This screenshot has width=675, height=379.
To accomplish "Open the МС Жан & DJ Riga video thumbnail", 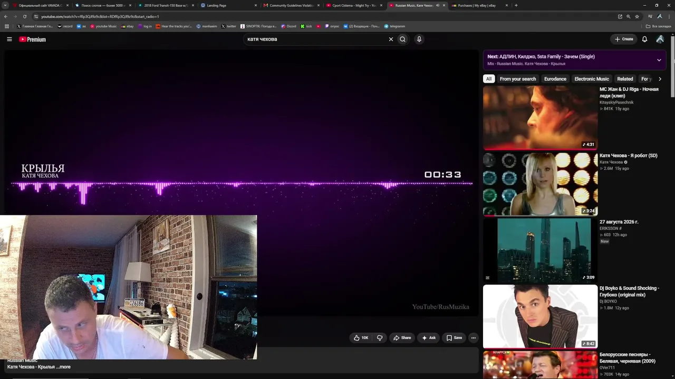I will coord(540,117).
